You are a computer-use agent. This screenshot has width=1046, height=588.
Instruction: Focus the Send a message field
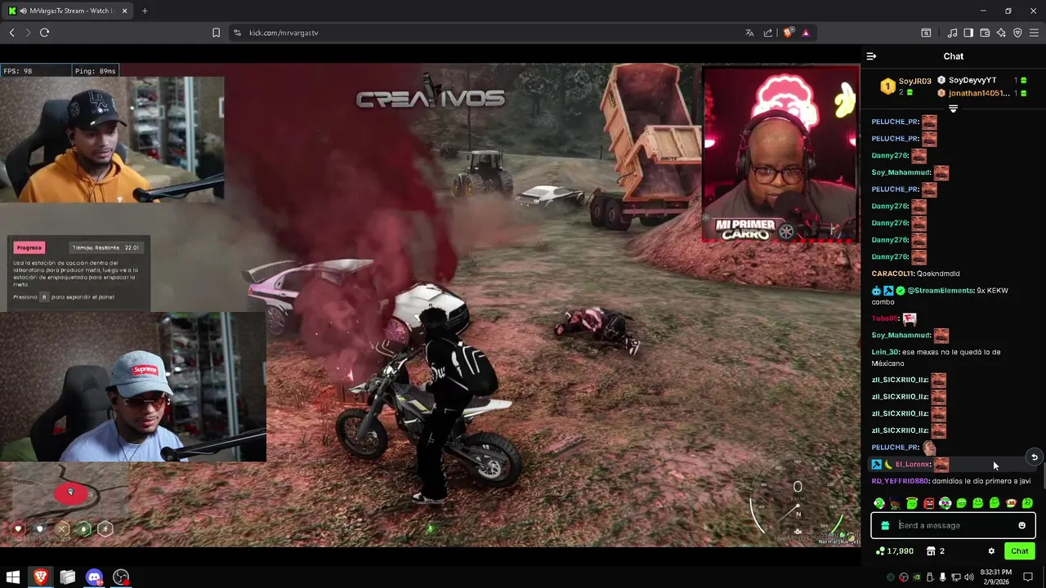[954, 526]
